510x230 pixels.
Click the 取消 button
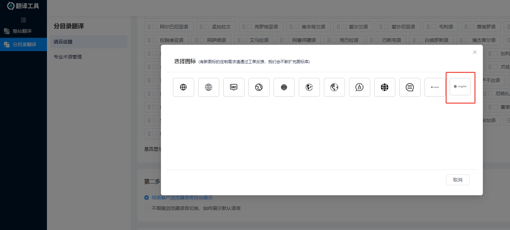(x=457, y=180)
